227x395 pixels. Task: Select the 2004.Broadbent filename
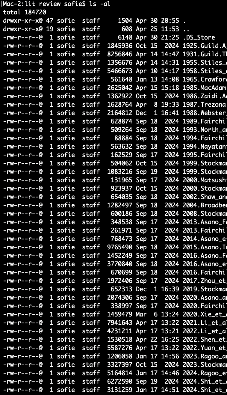205,205
